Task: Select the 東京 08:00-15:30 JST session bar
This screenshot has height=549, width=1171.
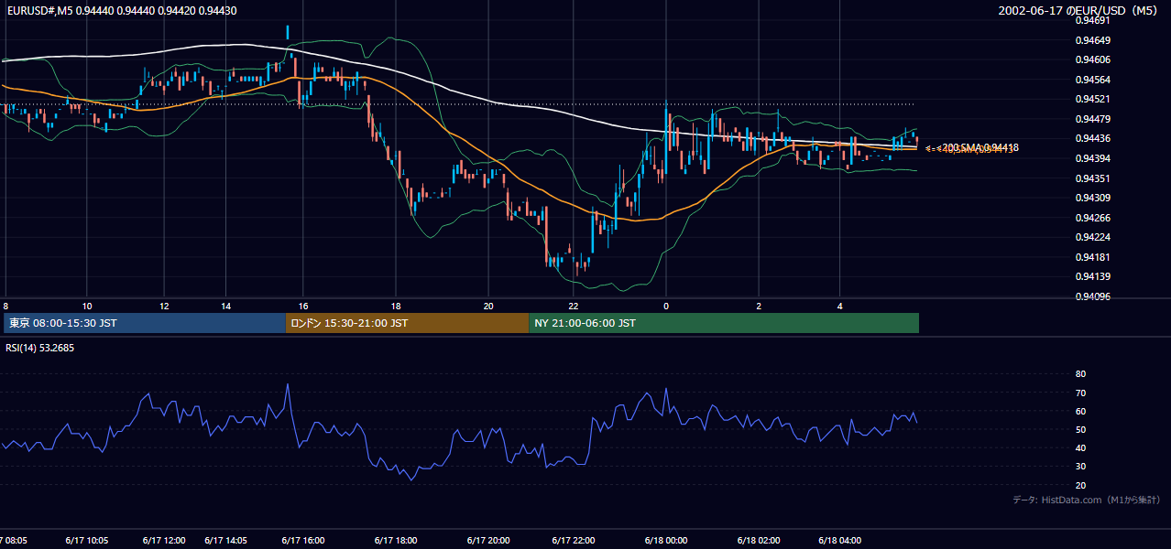Action: click(x=145, y=323)
